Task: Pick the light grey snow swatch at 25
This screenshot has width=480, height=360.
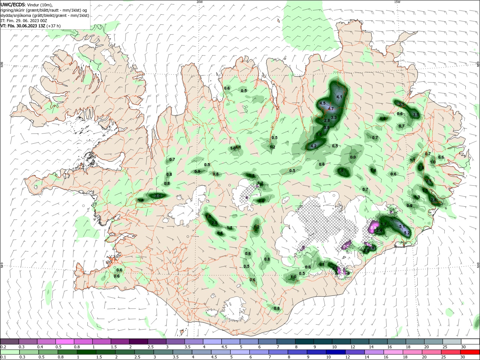Action: [452, 342]
